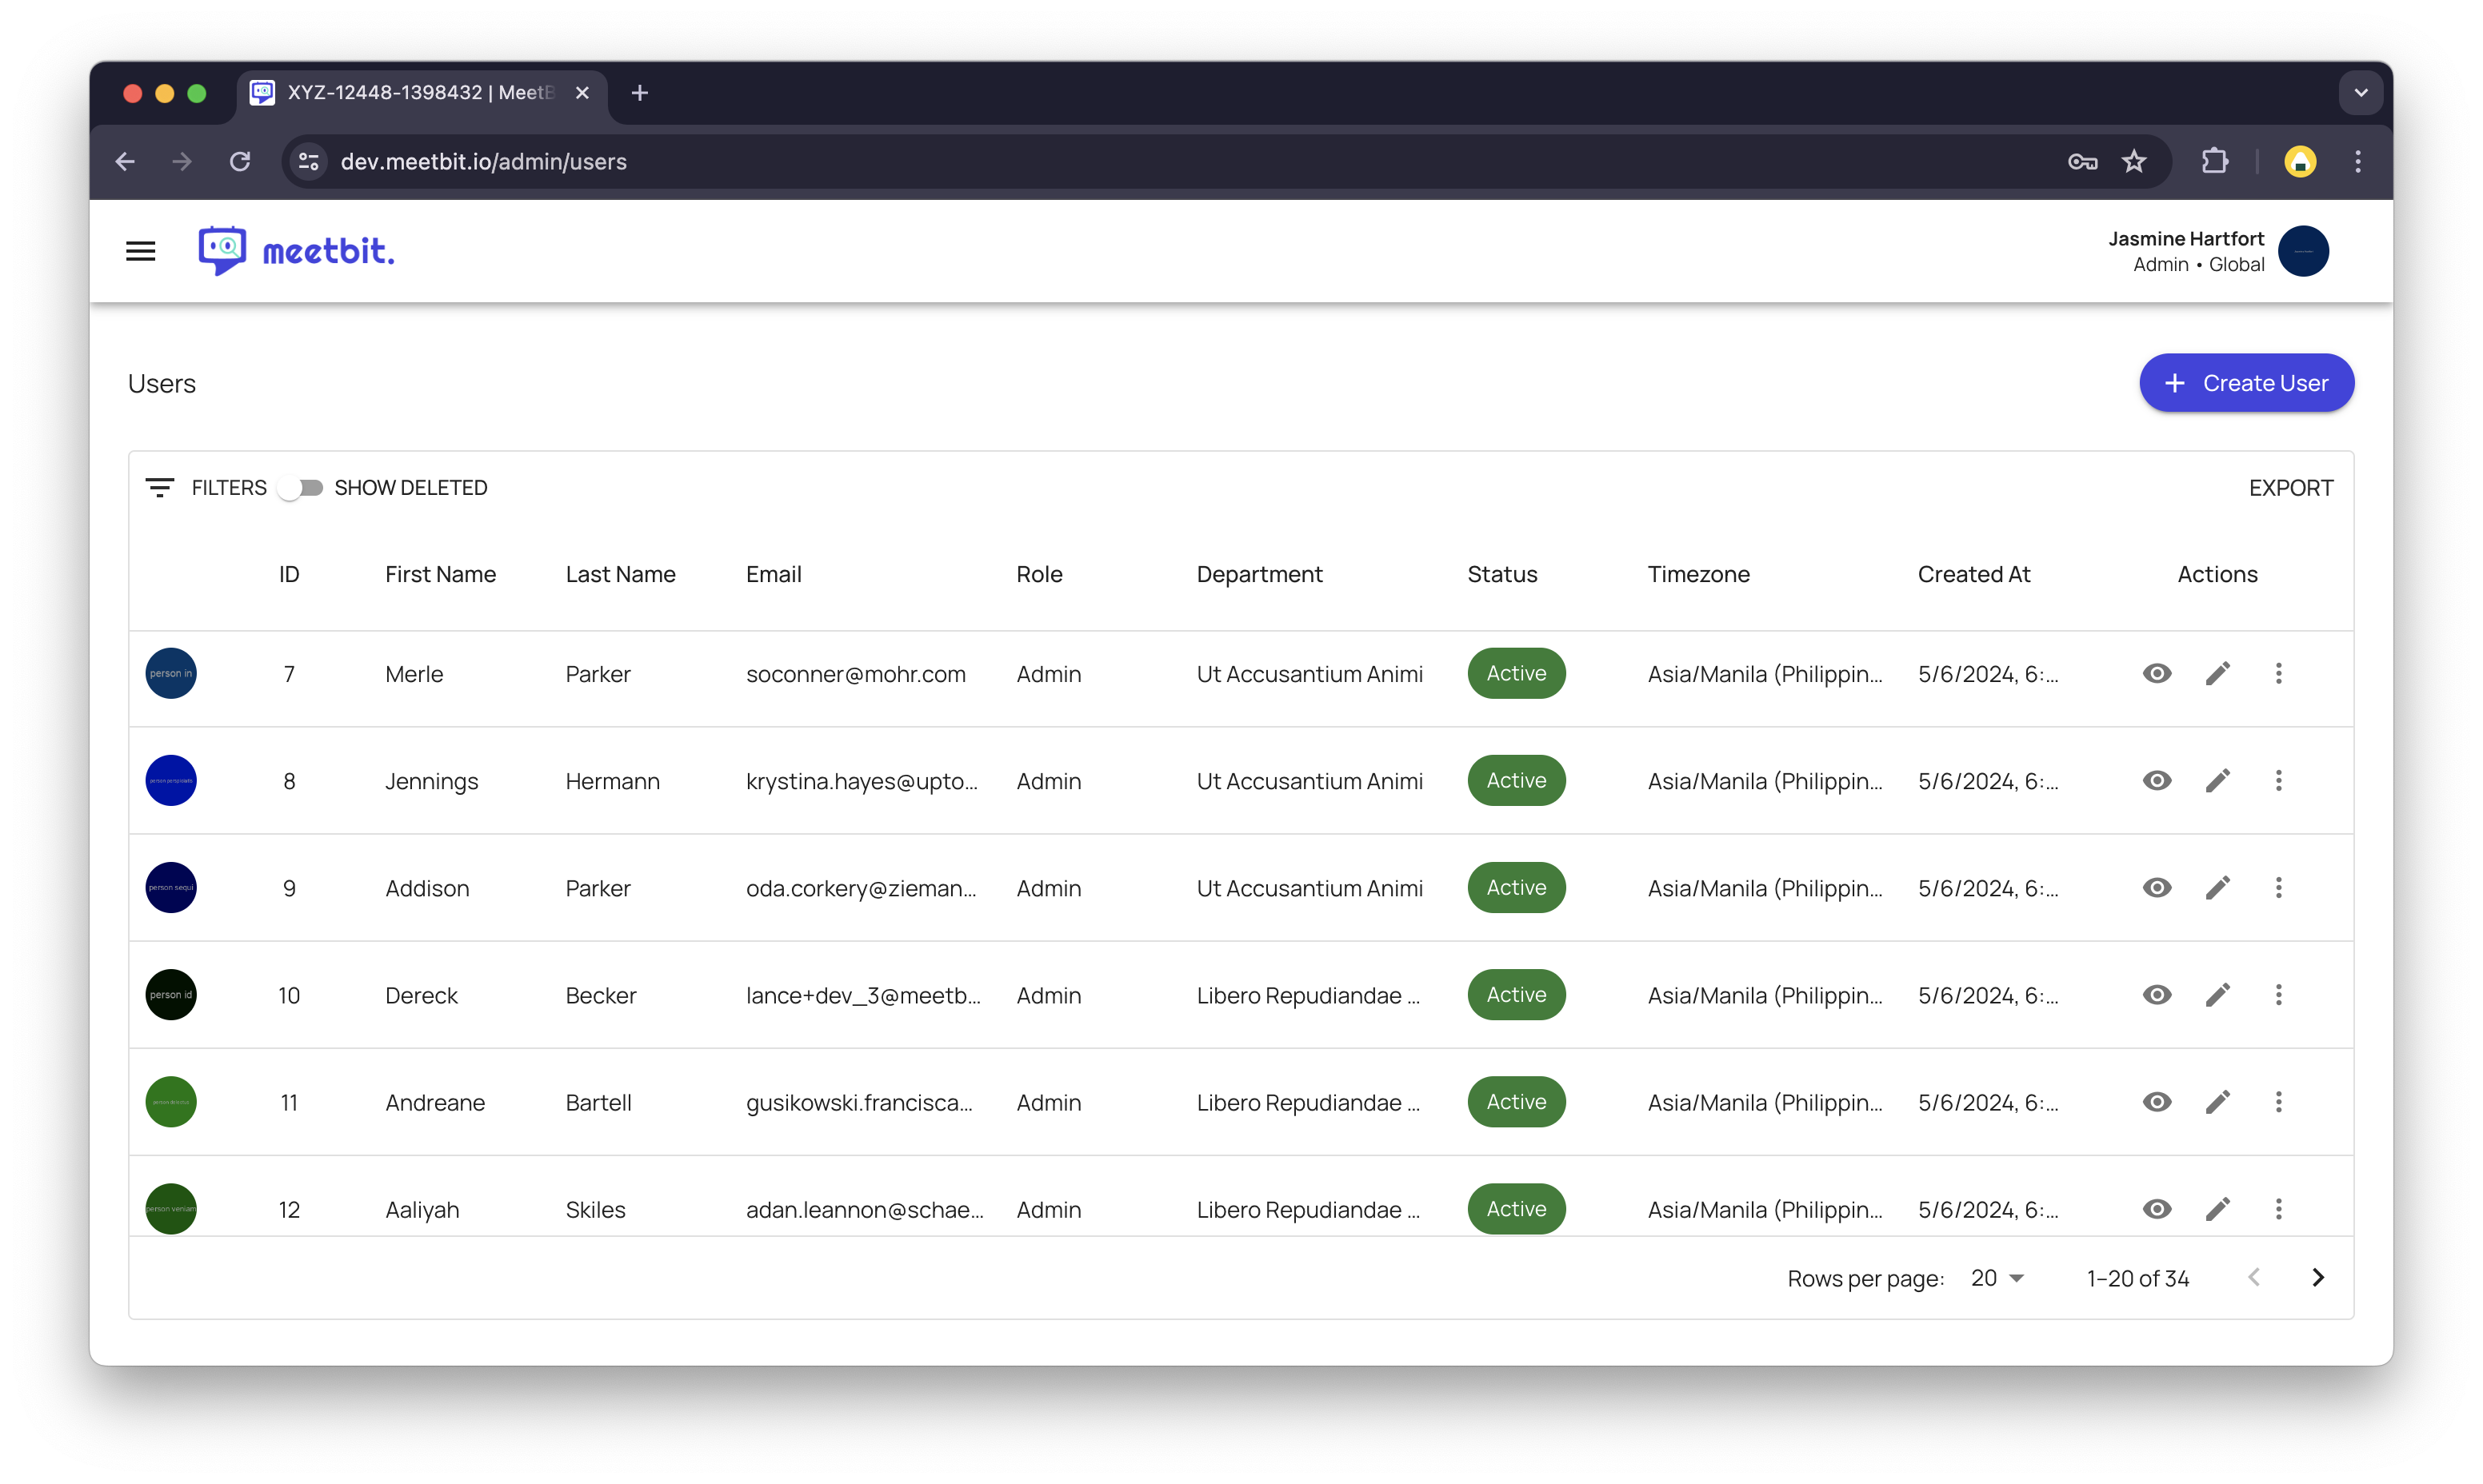The height and width of the screenshot is (1484, 2483).
Task: View user Merle Parker's details
Action: [x=2157, y=673]
